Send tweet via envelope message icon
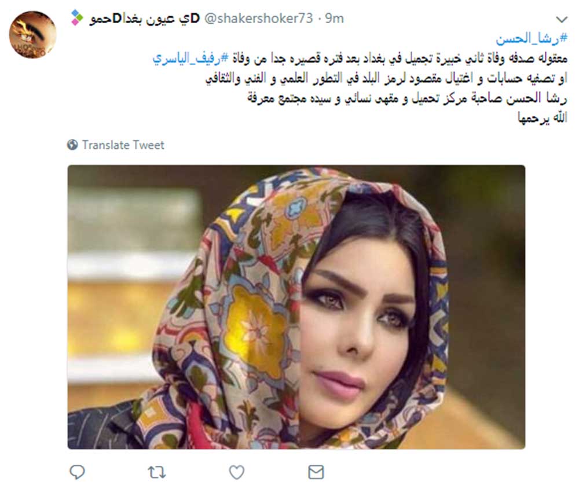 [316, 472]
